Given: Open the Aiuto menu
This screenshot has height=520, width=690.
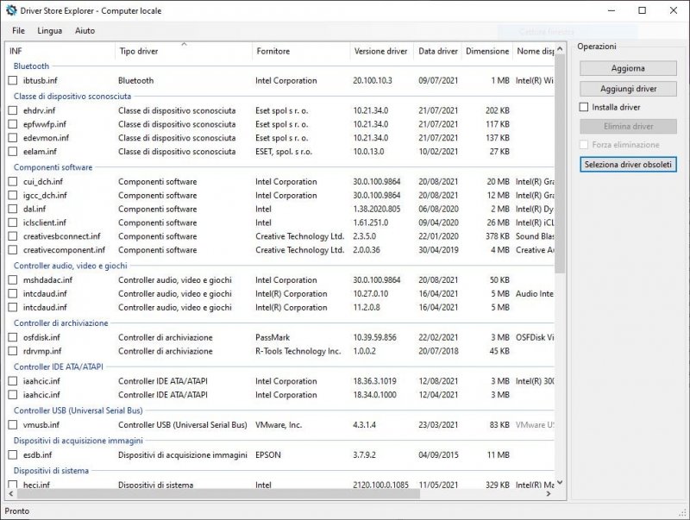Looking at the screenshot, I should (85, 30).
